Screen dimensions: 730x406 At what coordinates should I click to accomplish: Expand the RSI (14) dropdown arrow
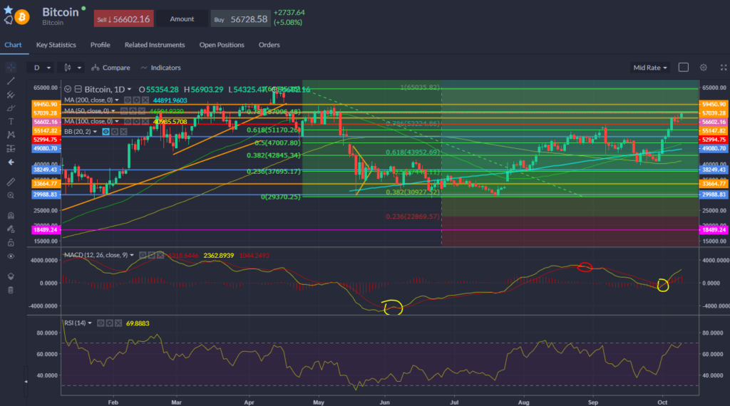90,323
